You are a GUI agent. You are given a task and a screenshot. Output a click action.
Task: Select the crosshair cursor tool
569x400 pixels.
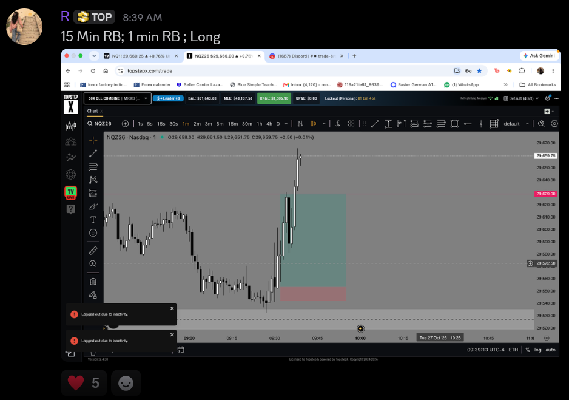pyautogui.click(x=93, y=140)
